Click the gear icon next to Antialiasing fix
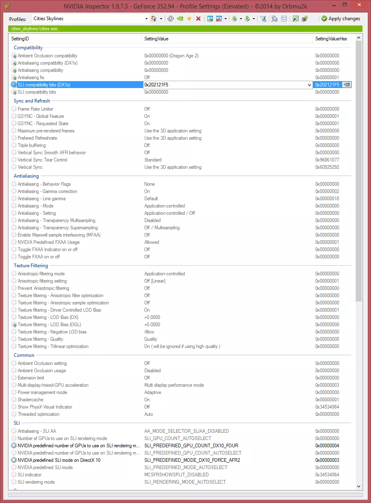371x503 pixels. click(x=14, y=78)
